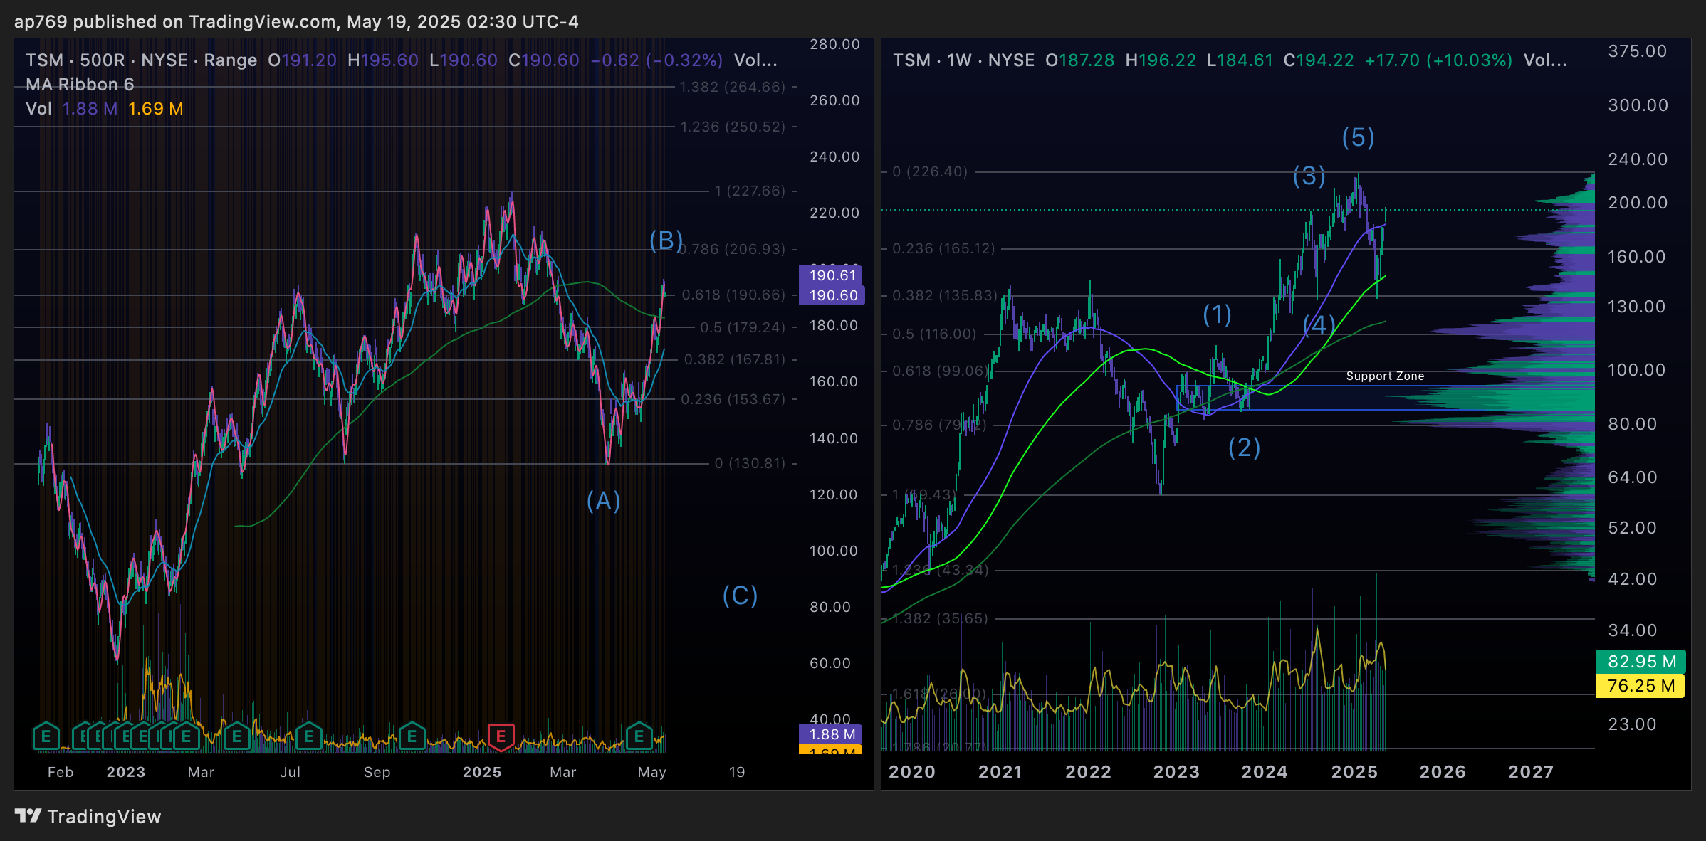The image size is (1706, 841).
Task: Click the +17.70 (+10.03%) change value
Action: [x=1438, y=60]
